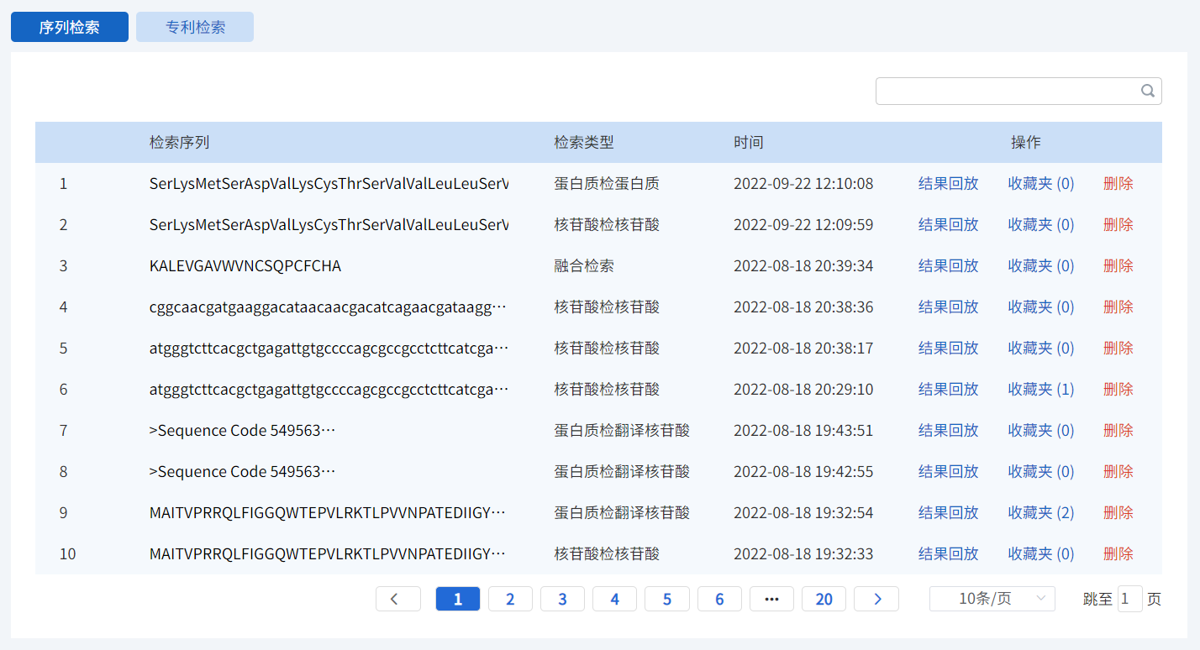1200x650 pixels.
Task: Open page 4
Action: click(614, 599)
